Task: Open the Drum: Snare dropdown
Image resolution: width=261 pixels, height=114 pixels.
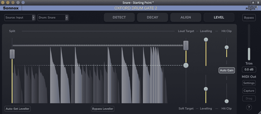Action: [x=53, y=17]
